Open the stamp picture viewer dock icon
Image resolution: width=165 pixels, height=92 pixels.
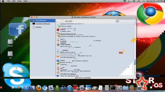coord(51,88)
